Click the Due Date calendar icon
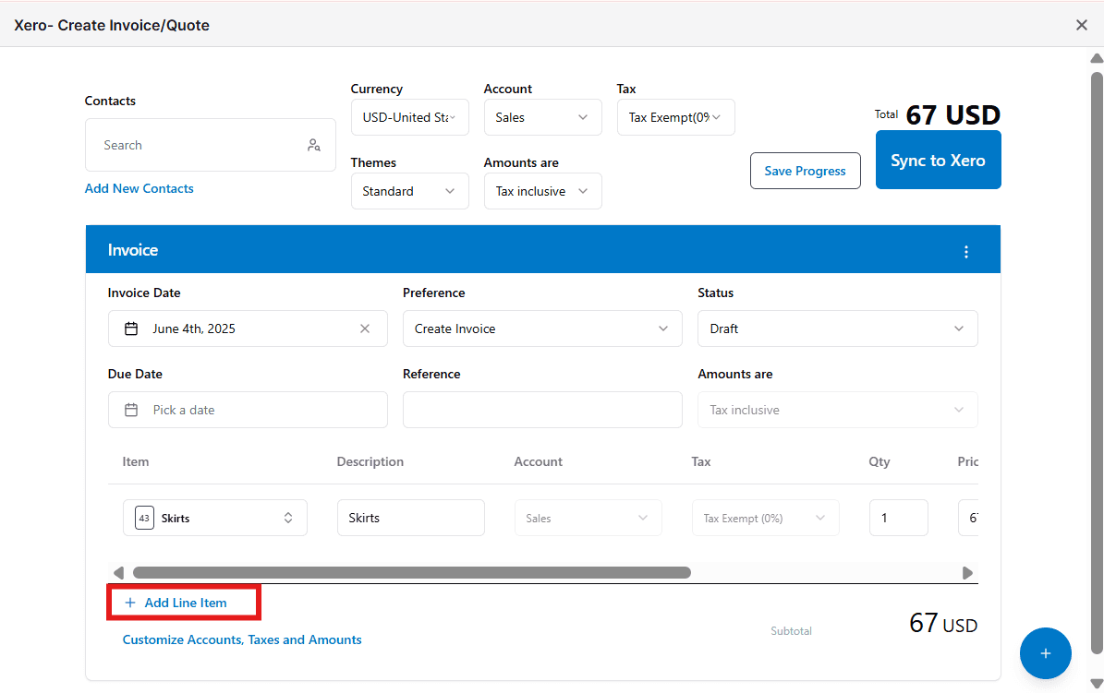Image resolution: width=1104 pixels, height=693 pixels. point(131,410)
